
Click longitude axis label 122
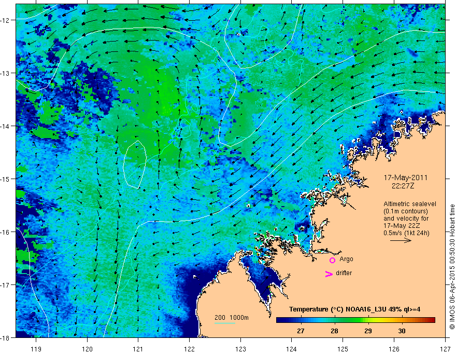[x=189, y=349]
